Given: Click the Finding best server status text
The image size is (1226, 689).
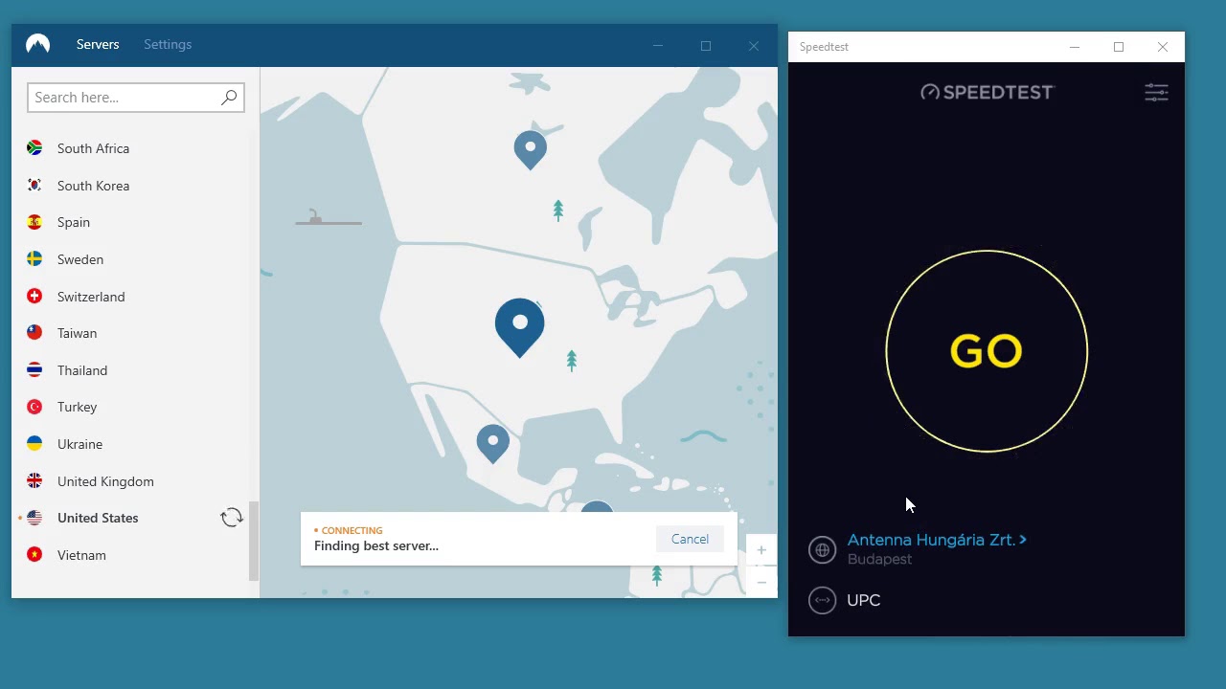Looking at the screenshot, I should pyautogui.click(x=376, y=545).
